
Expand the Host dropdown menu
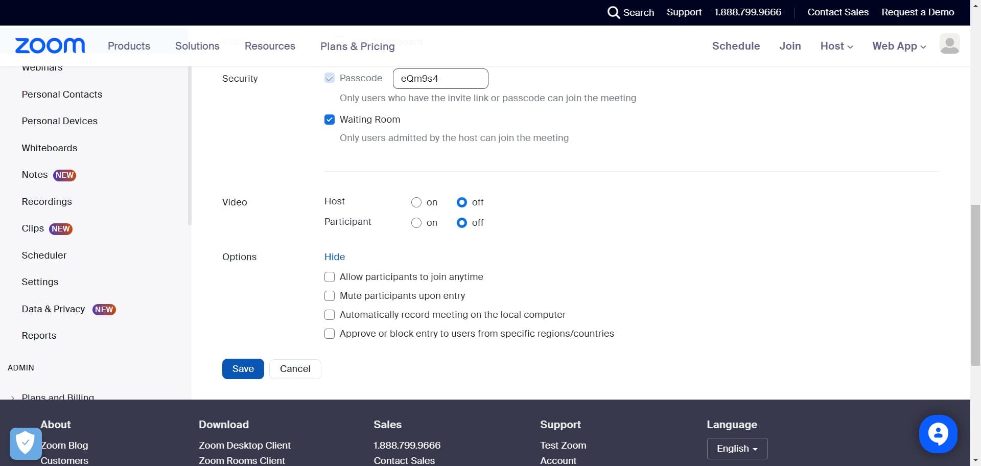point(836,46)
